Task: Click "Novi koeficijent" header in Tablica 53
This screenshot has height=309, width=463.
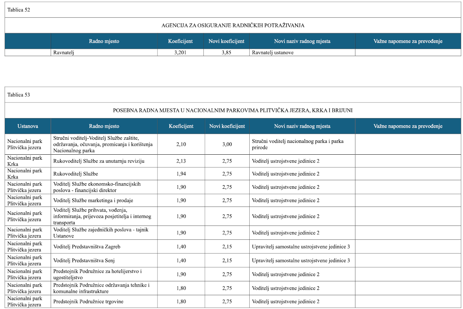Action: point(227,126)
